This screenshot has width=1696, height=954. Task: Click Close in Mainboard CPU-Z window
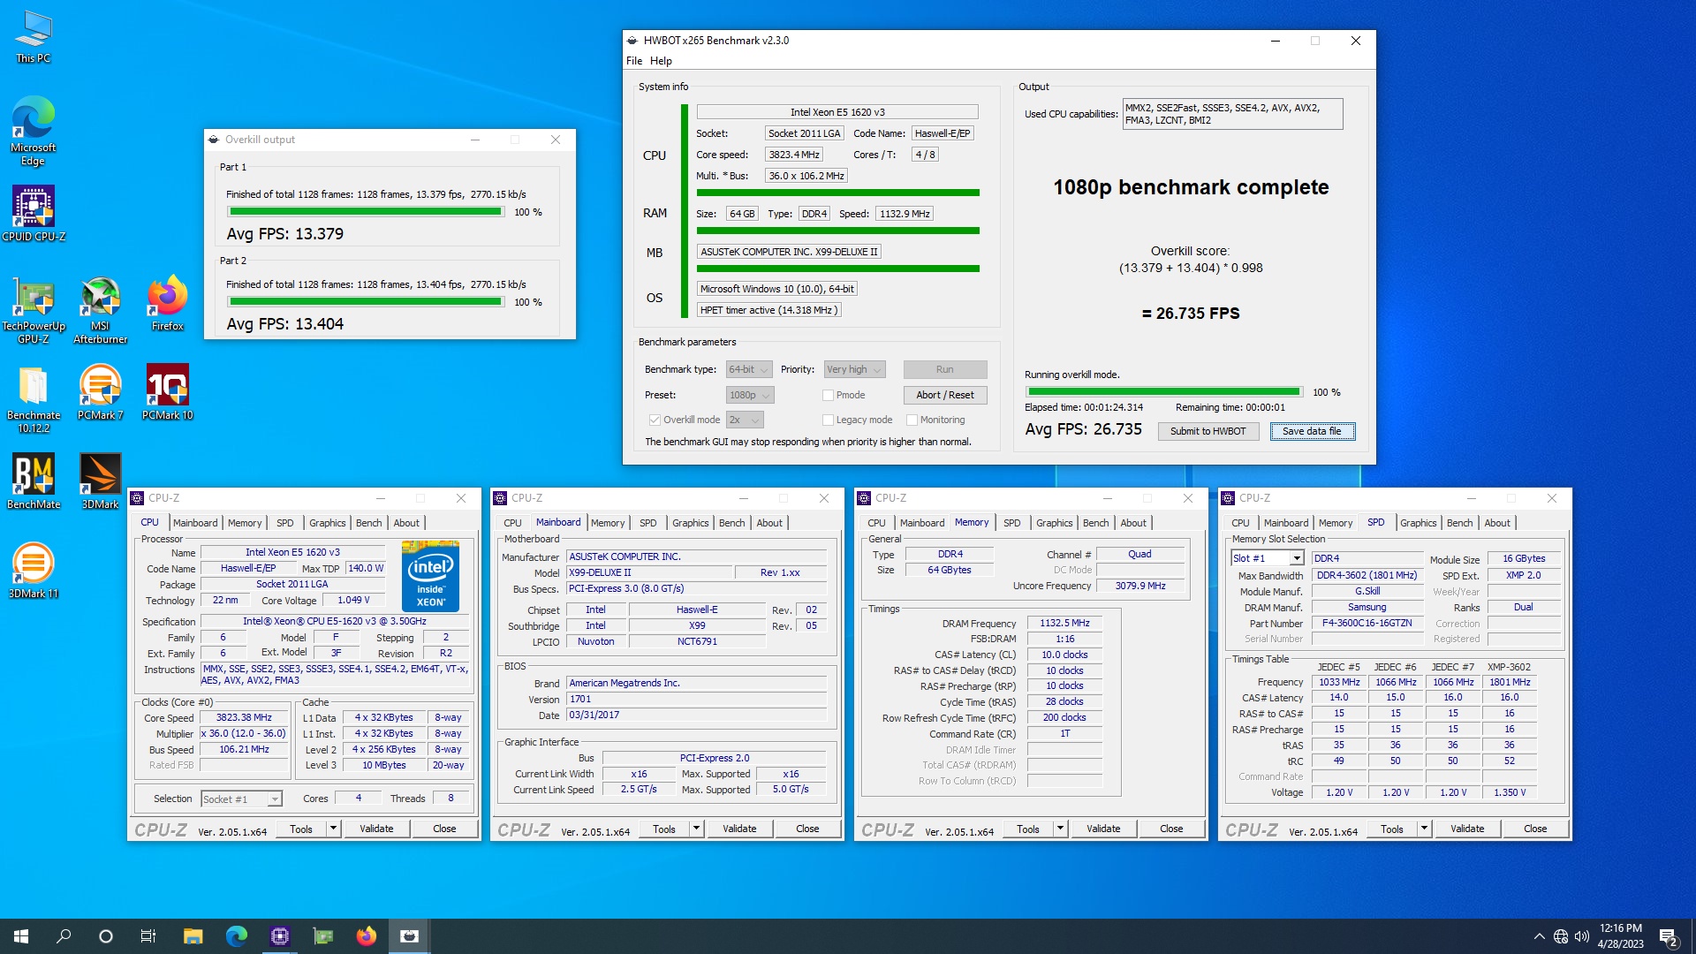(x=807, y=829)
